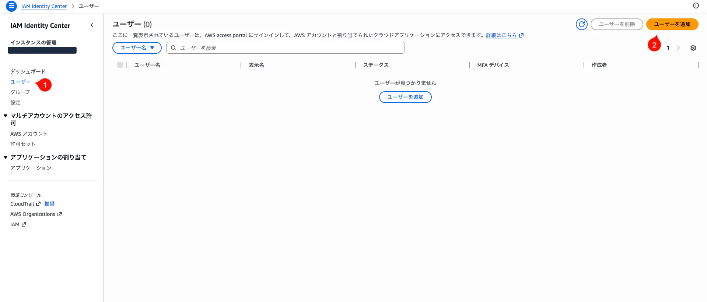Viewport: 707px width, 302px height.
Task: Click page number 1 in pagination
Action: click(668, 48)
